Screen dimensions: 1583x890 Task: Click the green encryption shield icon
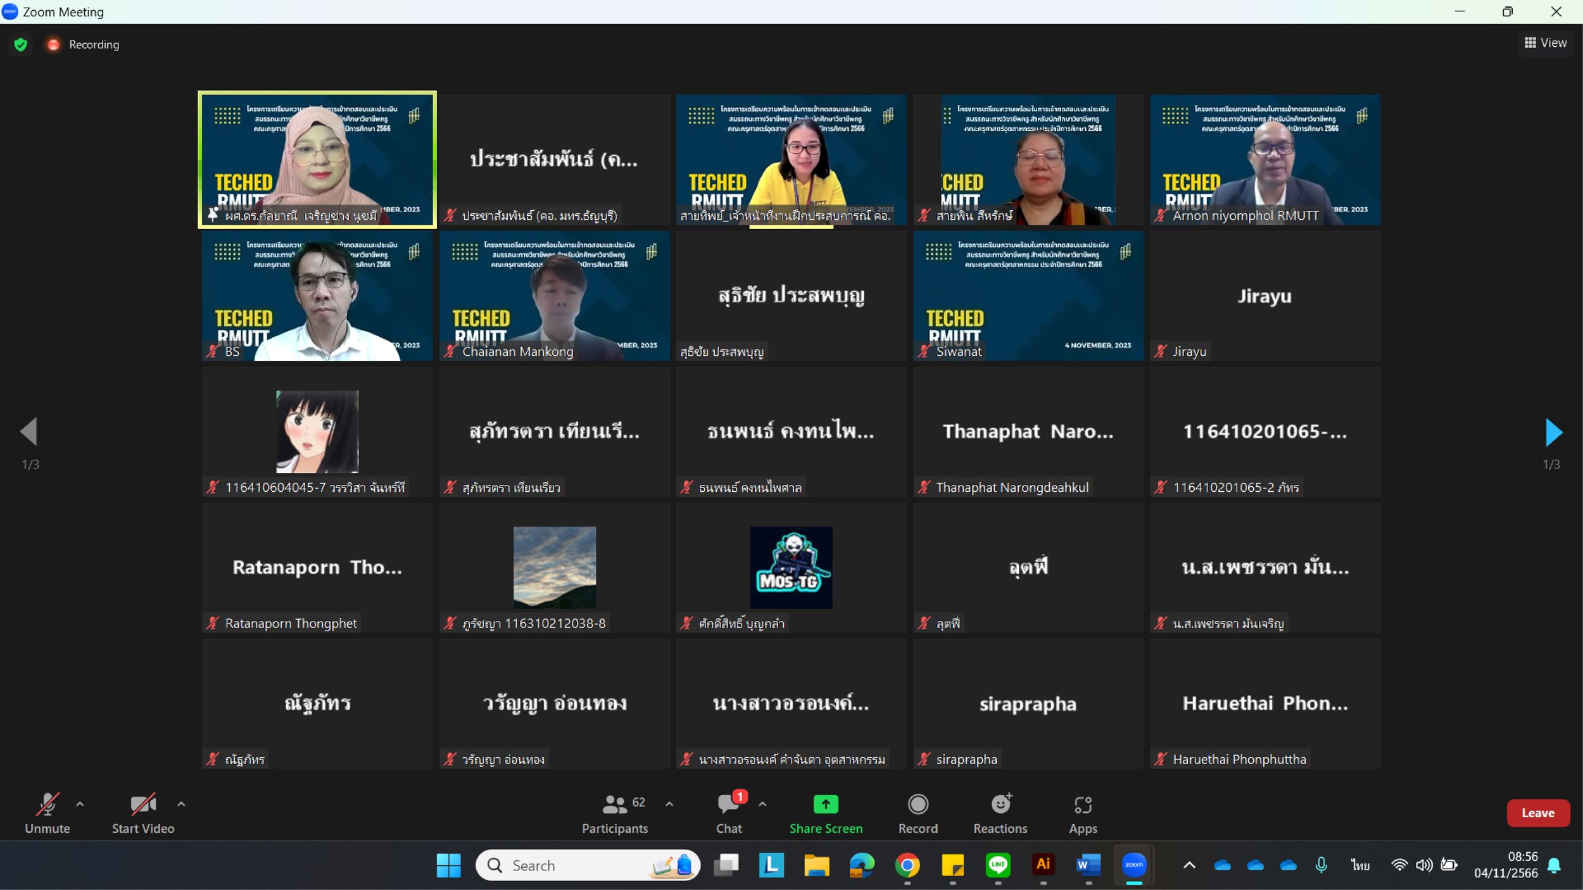[21, 44]
